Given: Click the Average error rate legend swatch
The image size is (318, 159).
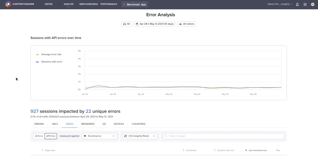Looking at the screenshot, I should click(37, 54).
